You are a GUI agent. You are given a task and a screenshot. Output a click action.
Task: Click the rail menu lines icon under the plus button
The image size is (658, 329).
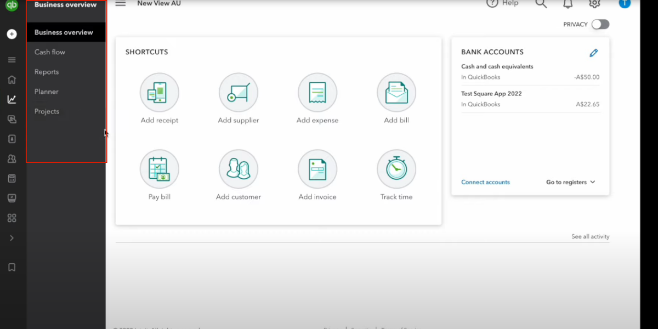[12, 60]
